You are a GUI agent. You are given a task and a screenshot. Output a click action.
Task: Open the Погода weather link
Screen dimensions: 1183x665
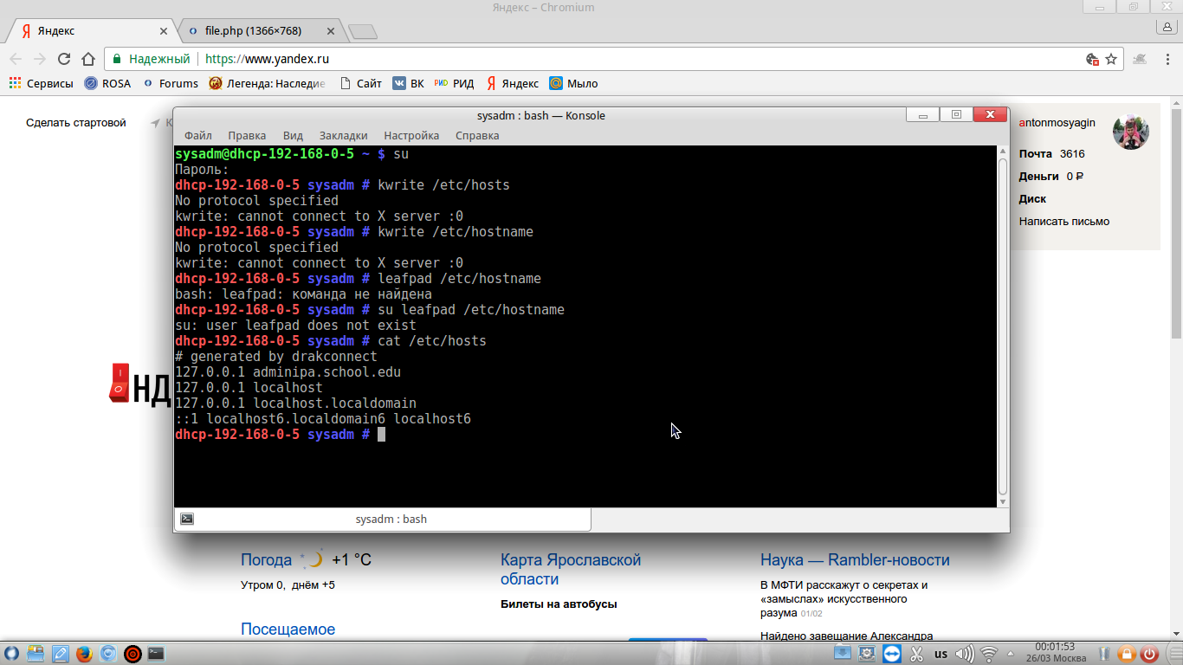pos(267,560)
